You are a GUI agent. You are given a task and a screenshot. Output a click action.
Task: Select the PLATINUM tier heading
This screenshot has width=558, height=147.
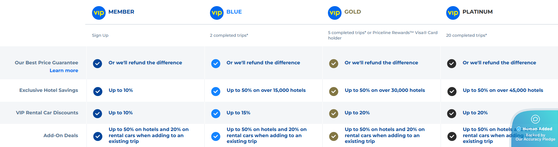pyautogui.click(x=478, y=12)
